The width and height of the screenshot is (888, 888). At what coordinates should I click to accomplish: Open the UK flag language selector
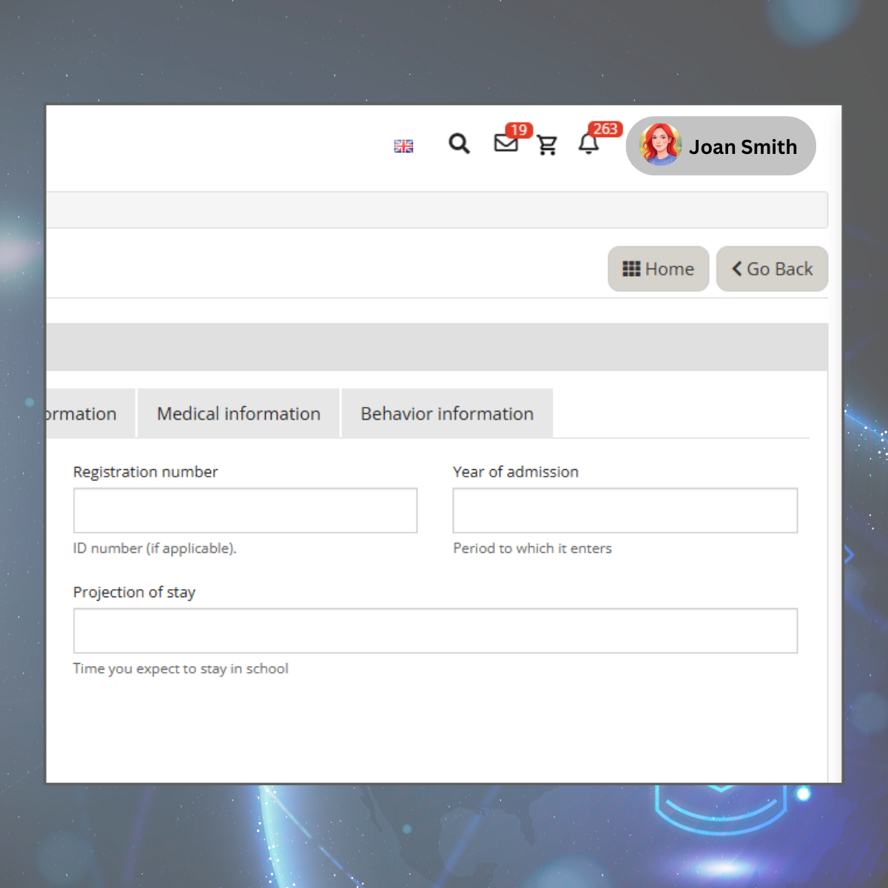(403, 146)
